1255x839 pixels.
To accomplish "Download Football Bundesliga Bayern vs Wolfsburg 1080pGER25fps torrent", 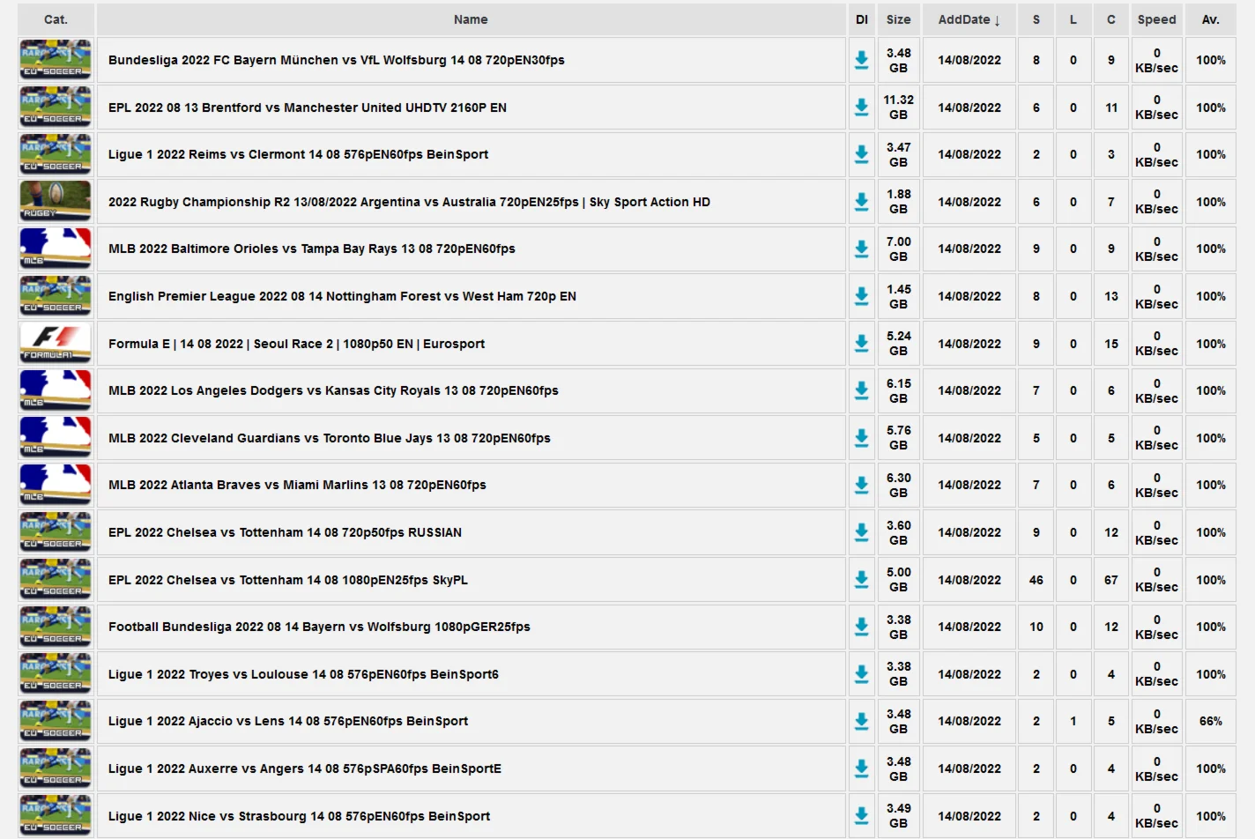I will (x=861, y=627).
